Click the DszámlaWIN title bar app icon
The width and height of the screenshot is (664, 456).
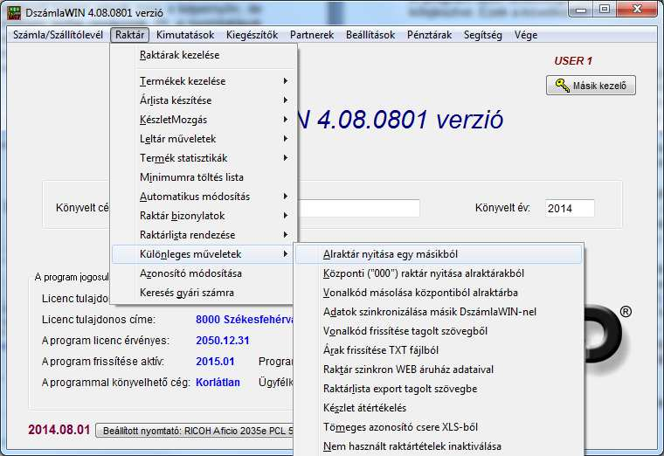(x=14, y=13)
